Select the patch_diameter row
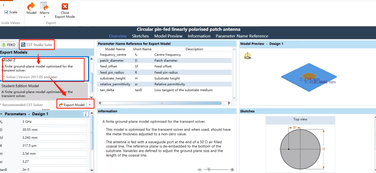The width and height of the screenshot is (376, 173). coord(165,60)
